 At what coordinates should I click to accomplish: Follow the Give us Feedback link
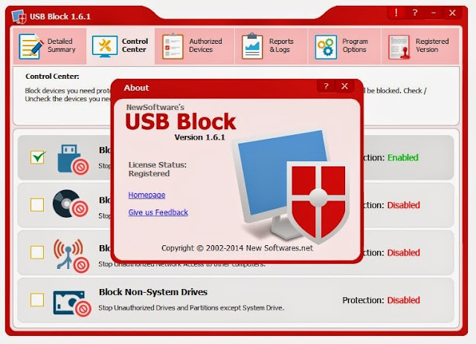(x=158, y=212)
